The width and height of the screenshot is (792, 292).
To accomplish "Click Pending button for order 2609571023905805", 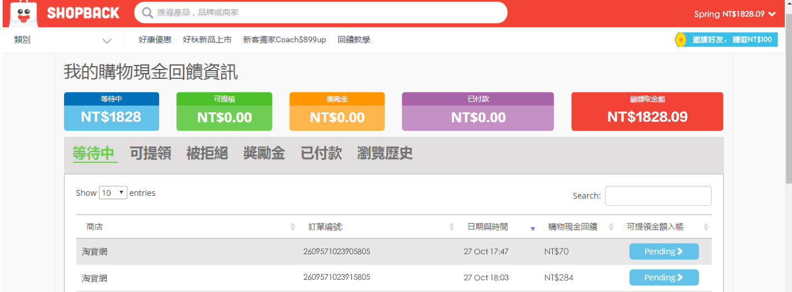I will pos(664,251).
